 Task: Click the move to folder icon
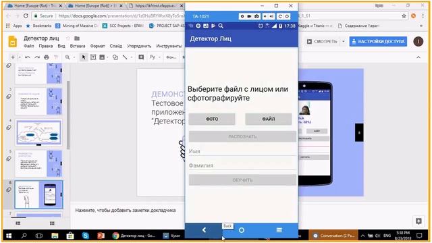point(77,38)
